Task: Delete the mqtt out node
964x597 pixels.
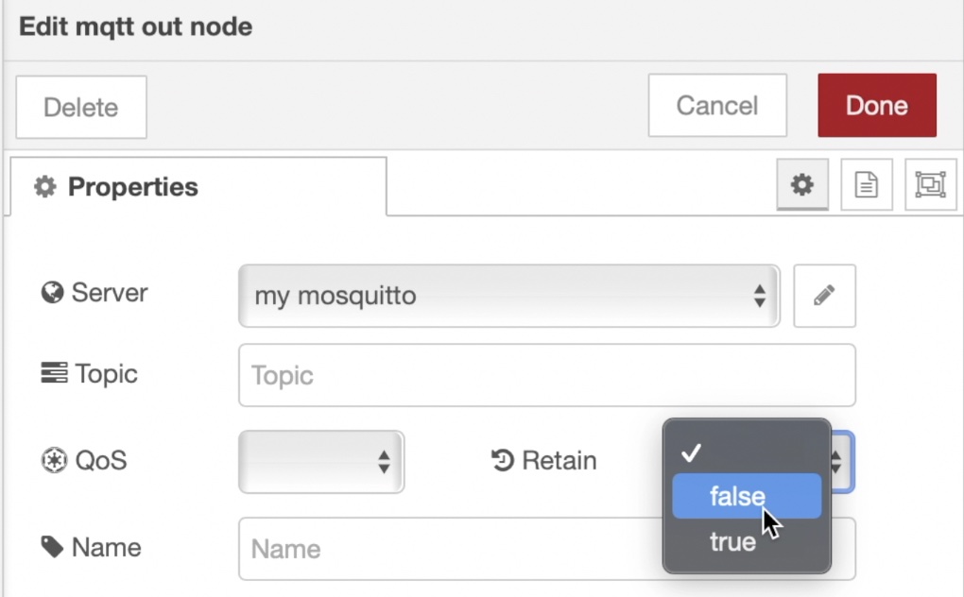Action: (81, 108)
